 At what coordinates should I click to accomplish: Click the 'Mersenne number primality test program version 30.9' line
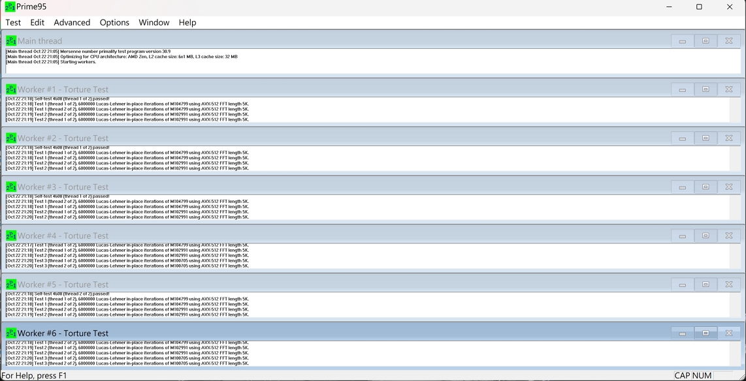click(x=88, y=52)
